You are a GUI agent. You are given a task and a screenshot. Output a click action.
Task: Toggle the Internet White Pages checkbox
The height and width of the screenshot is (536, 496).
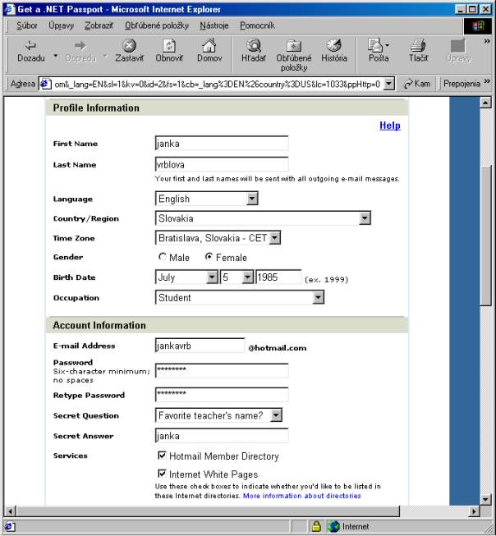point(162,474)
